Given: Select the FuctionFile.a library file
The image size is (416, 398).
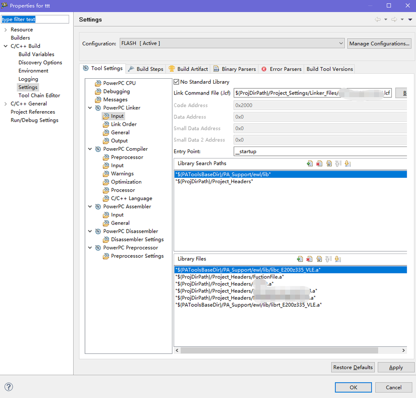Looking at the screenshot, I should pos(291,277).
